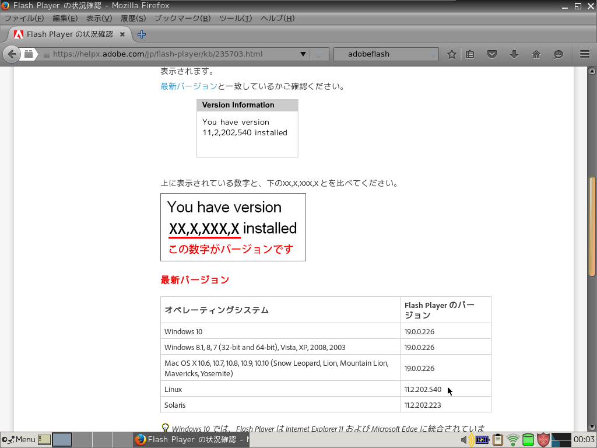This screenshot has height=448, width=597.
Task: Click the Mac OS X table cell
Action: [280, 368]
